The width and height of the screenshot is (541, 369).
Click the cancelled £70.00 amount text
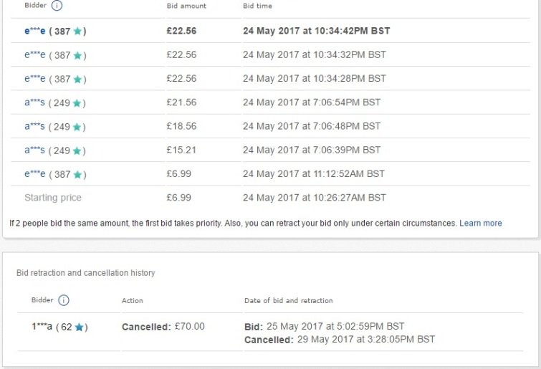click(x=190, y=326)
